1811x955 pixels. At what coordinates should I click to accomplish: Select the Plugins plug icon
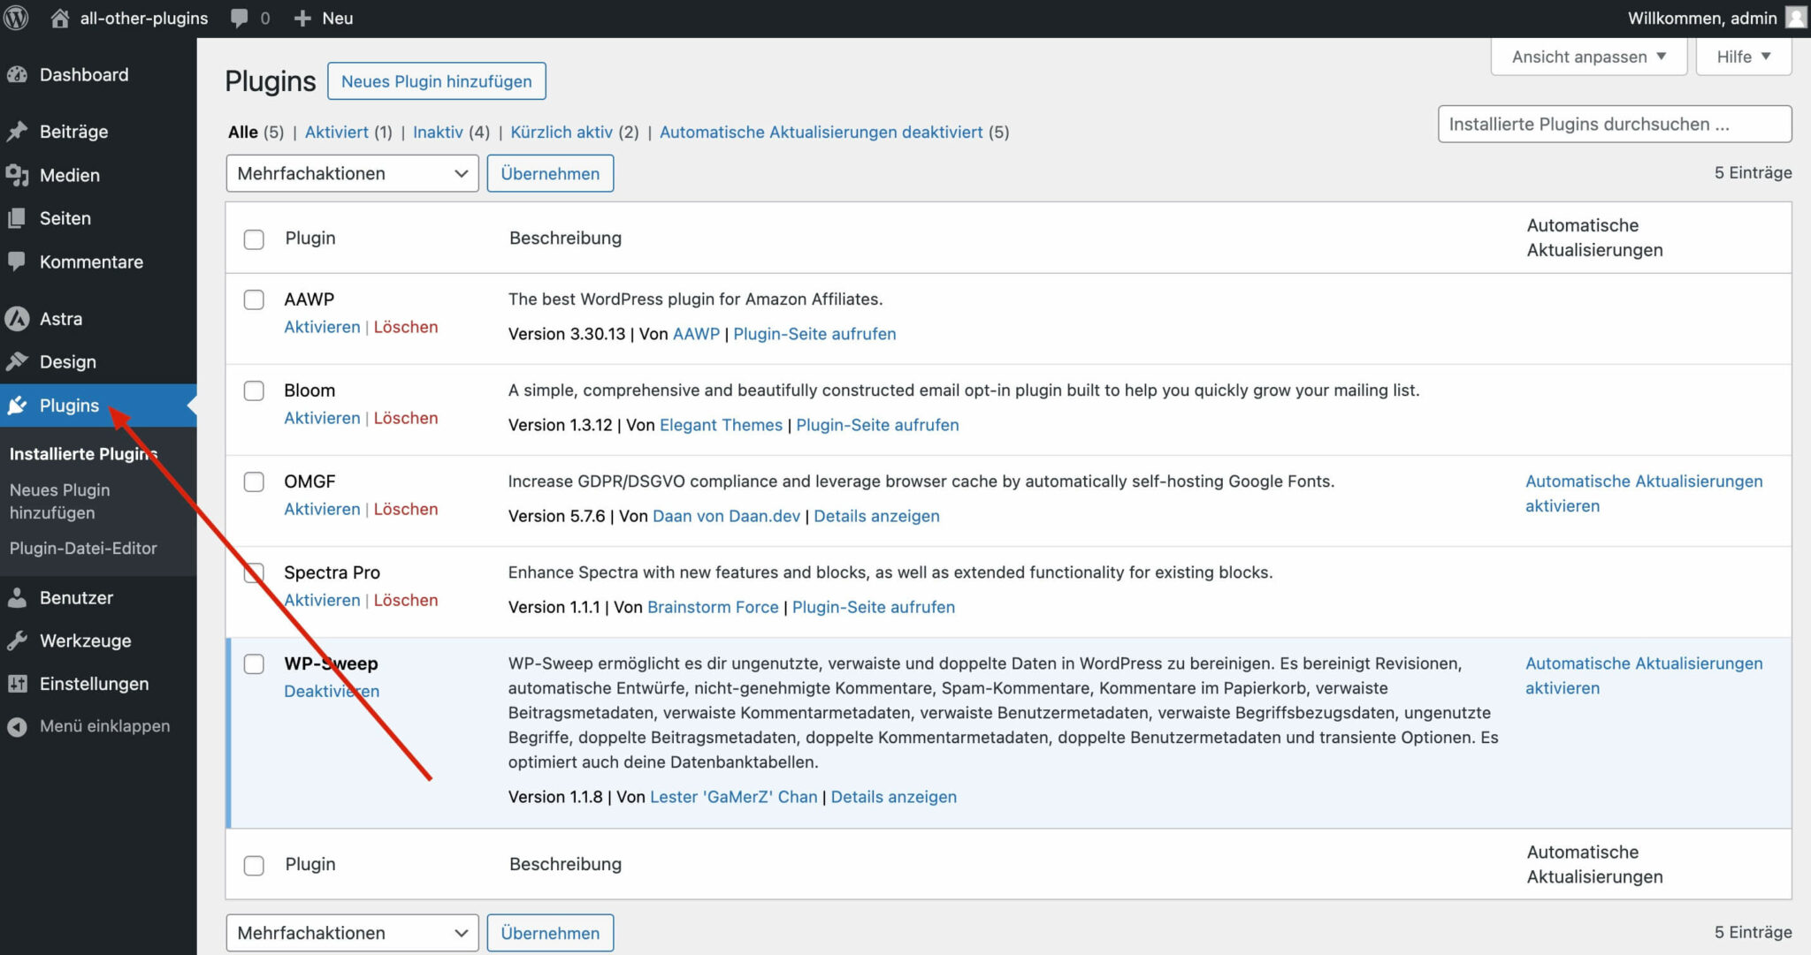coord(18,405)
